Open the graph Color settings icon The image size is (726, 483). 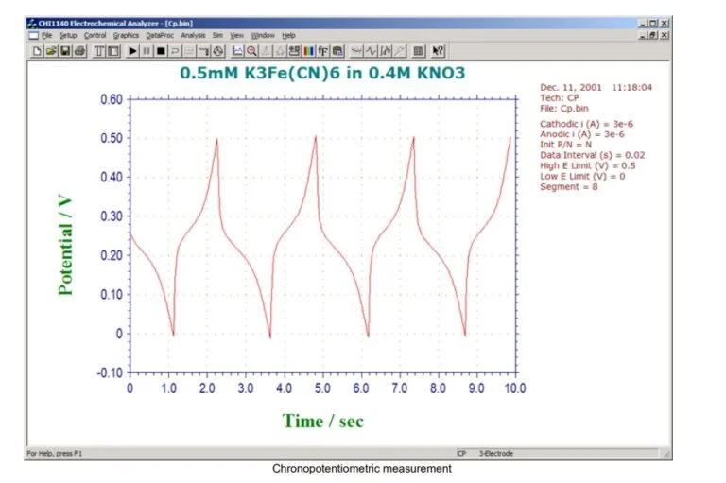(308, 49)
